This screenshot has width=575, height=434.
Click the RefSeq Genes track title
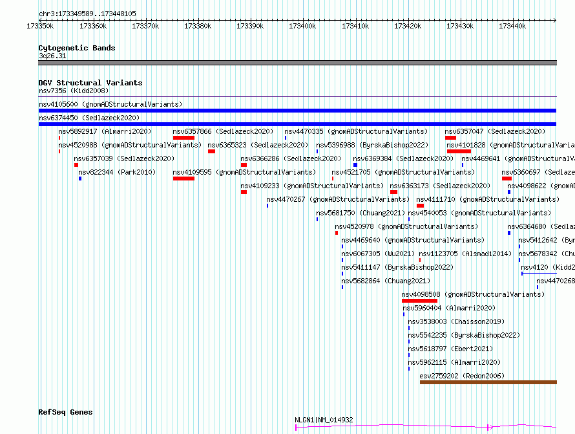[x=65, y=412]
